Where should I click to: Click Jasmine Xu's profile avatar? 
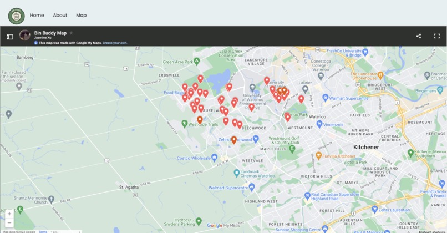pos(25,36)
